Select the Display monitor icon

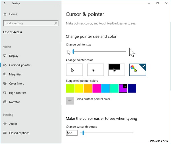[5, 56]
